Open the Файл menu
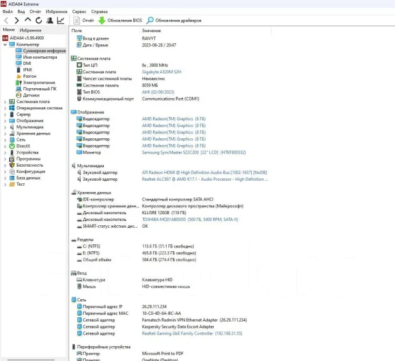The width and height of the screenshot is (395, 361). [7, 12]
